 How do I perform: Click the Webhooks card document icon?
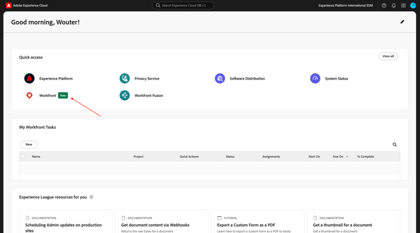click(123, 218)
